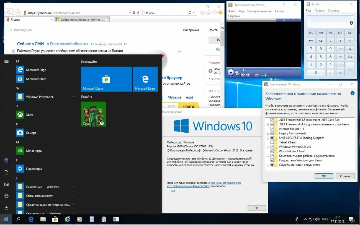The height and width of the screenshot is (225, 360).
Task: Expand Средства администрирования folder in Start
Action: (73, 205)
